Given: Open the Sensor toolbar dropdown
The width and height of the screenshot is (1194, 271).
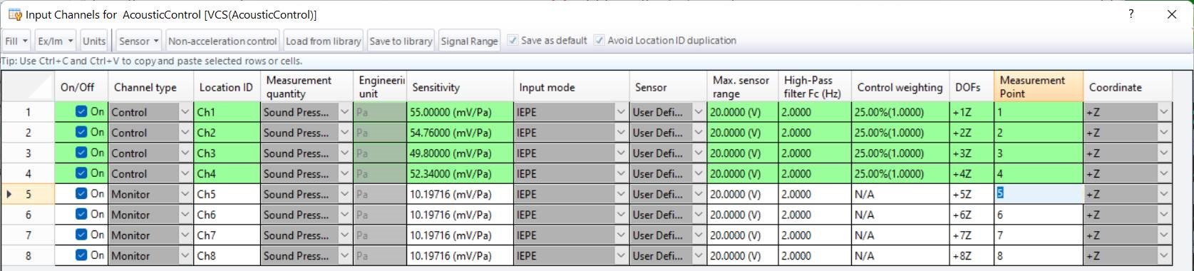Looking at the screenshot, I should point(139,41).
